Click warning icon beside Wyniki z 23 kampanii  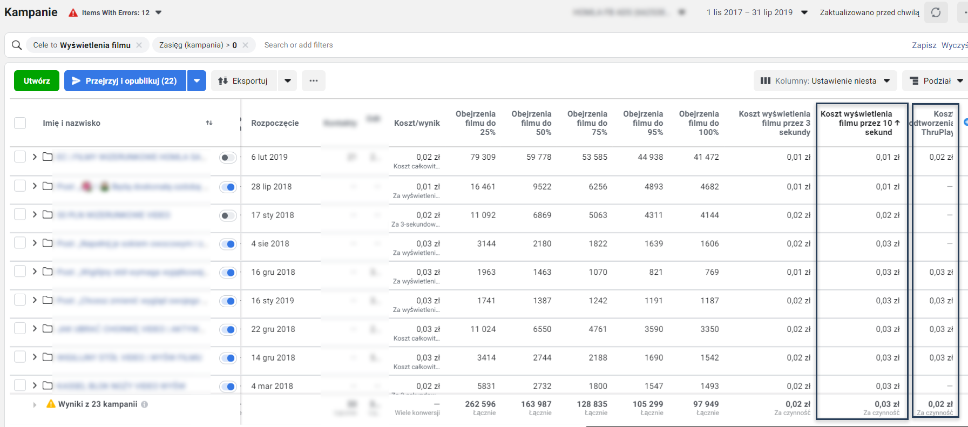[x=51, y=404]
